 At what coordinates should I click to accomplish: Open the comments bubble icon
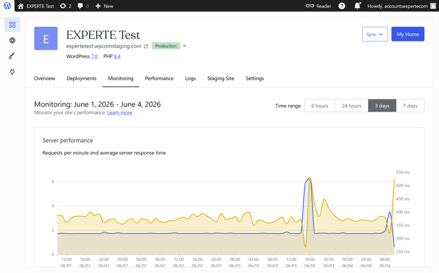coord(80,6)
